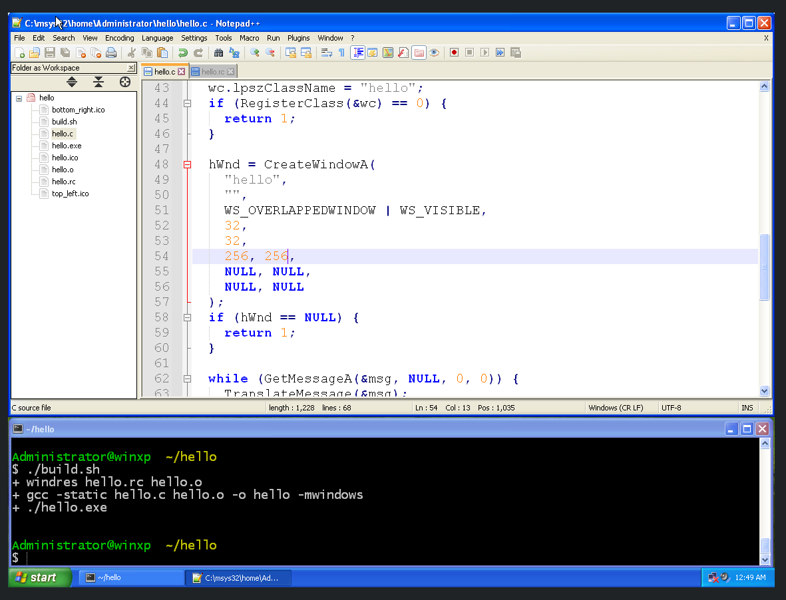Click the Open file toolbar icon

click(35, 53)
